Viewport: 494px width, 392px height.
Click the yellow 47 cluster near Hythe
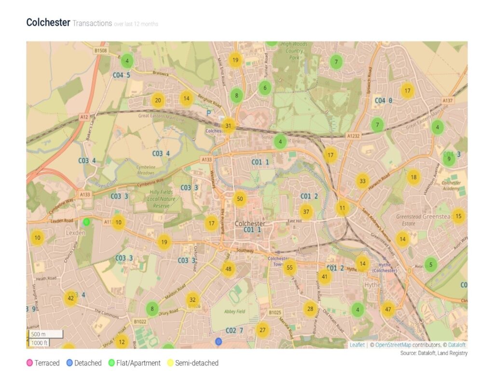pyautogui.click(x=387, y=309)
